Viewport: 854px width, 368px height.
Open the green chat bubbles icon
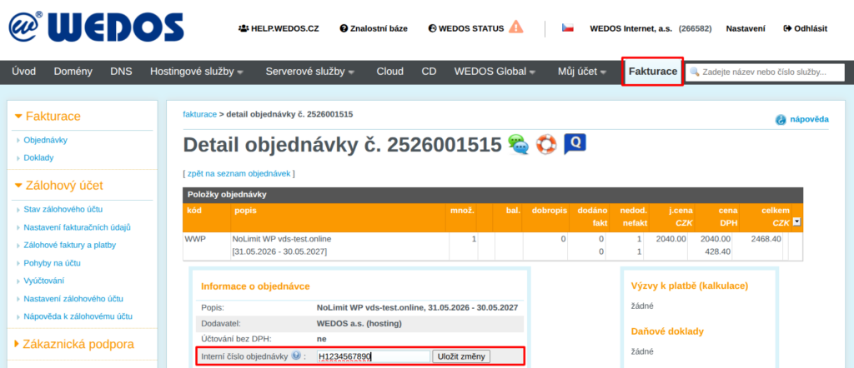click(518, 145)
